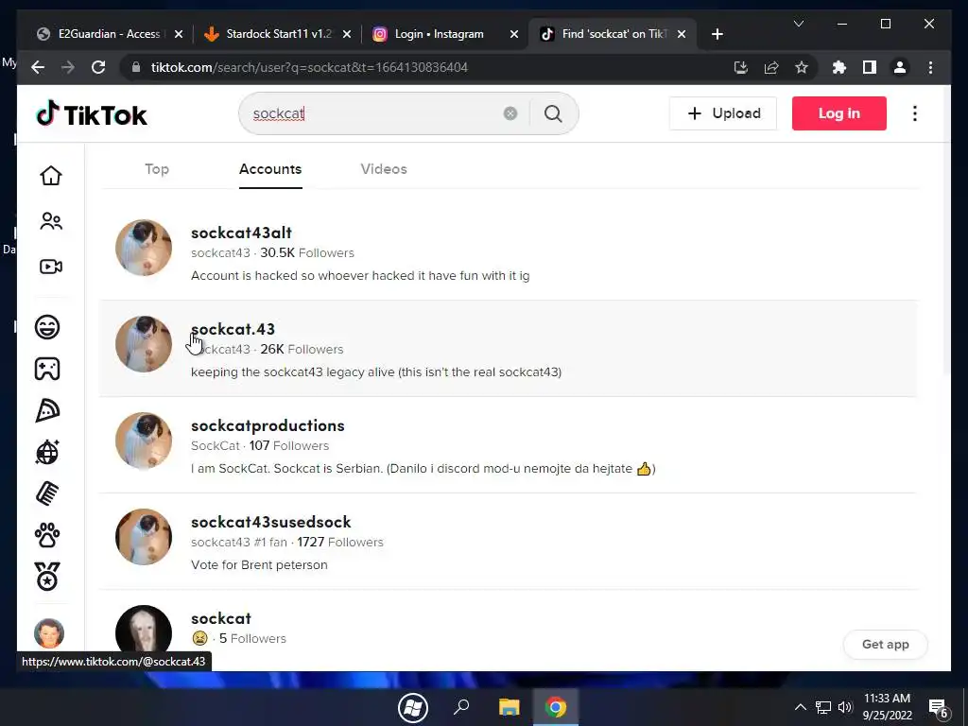Click the share this page icon
Screen dimensions: 968x726
click(x=771, y=67)
